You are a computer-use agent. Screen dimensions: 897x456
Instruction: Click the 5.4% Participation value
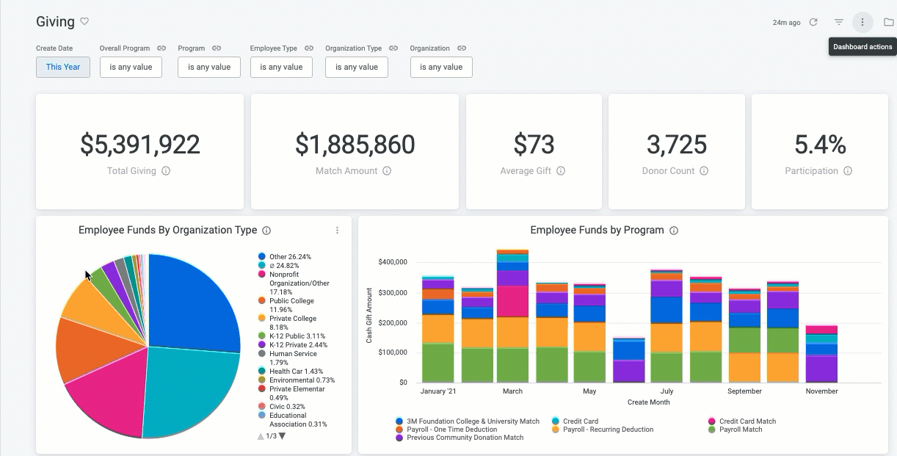820,144
